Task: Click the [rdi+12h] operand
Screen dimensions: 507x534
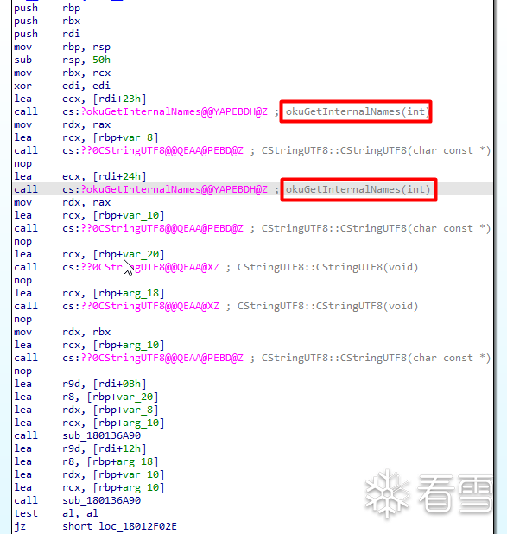Action: click(119, 448)
